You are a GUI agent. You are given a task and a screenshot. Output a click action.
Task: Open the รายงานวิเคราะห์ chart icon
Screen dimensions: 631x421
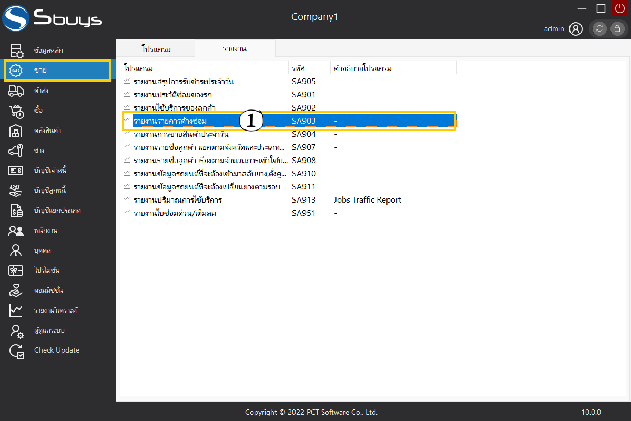pos(16,310)
